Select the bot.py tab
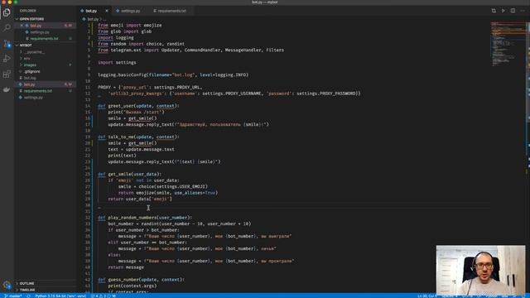530x298 pixels. (91, 11)
